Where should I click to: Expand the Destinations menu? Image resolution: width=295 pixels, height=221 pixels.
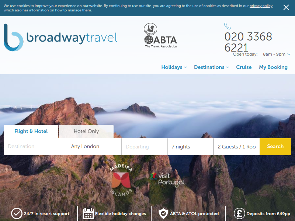click(x=211, y=67)
